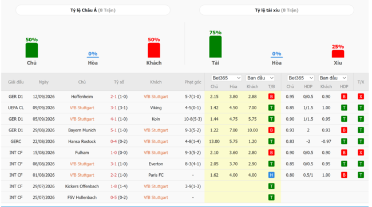The image size is (372, 207).
Task: Click T/B result badge on Hansa Rostock row
Action: tap(271, 141)
